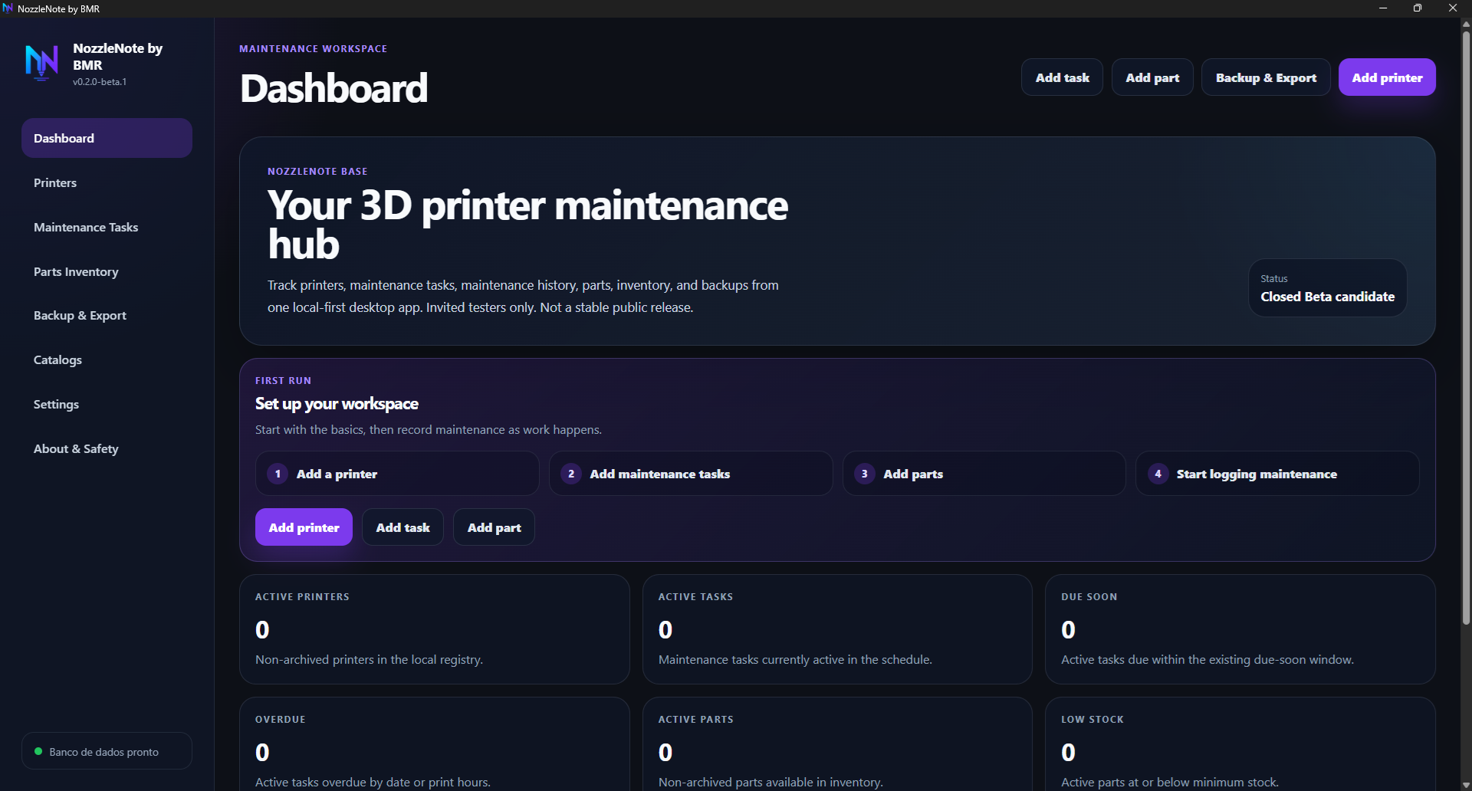
Task: Click the Active Printers stat card
Action: coord(435,629)
